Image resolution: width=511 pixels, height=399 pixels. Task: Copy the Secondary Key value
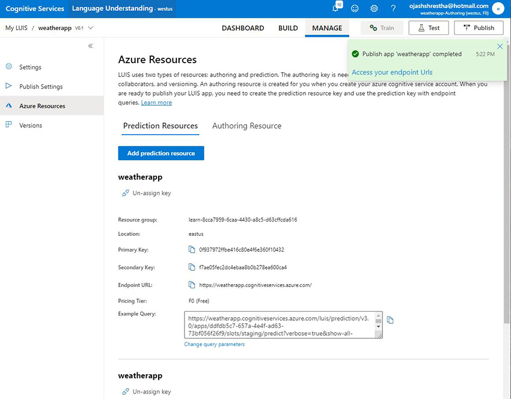192,267
